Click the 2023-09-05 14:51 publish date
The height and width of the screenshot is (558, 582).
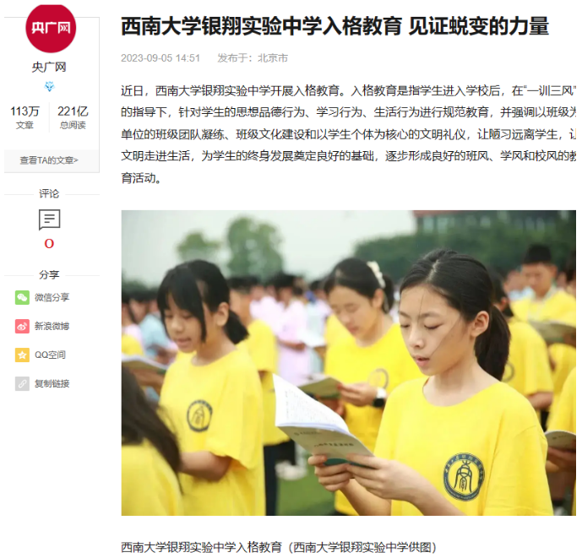(x=160, y=58)
